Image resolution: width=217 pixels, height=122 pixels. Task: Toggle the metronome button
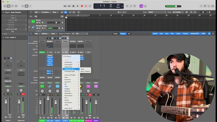tap(145, 6)
